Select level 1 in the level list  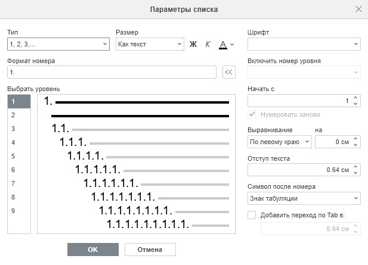[19, 101]
